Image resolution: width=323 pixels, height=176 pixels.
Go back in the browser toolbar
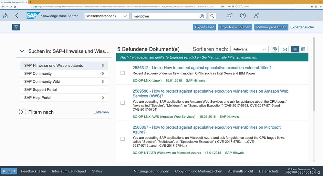click(x=3, y=6)
